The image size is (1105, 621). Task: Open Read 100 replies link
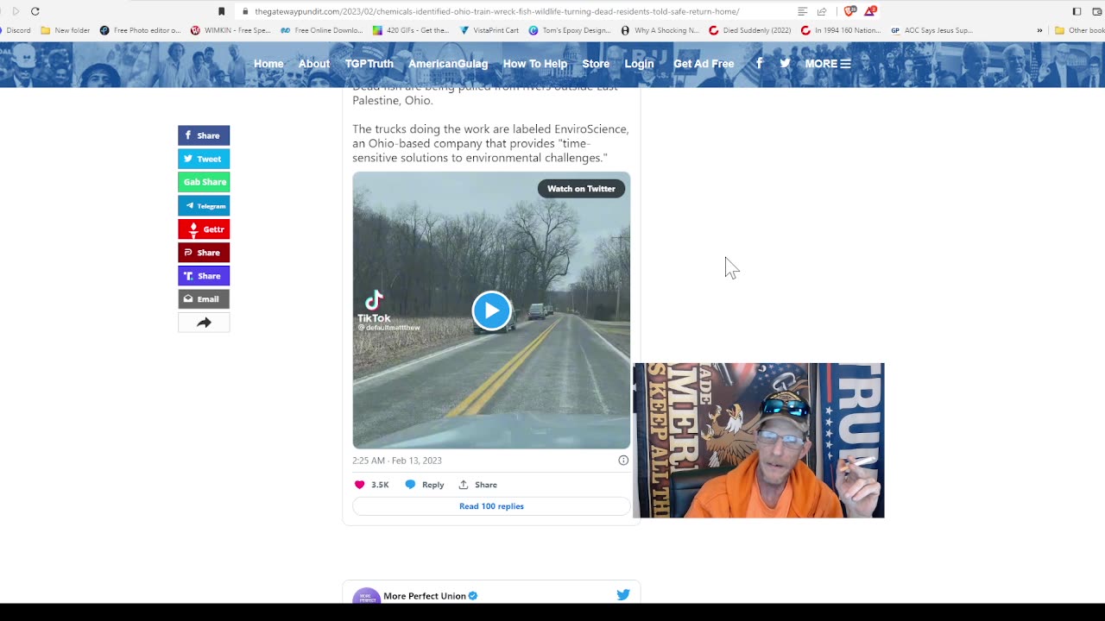491,506
